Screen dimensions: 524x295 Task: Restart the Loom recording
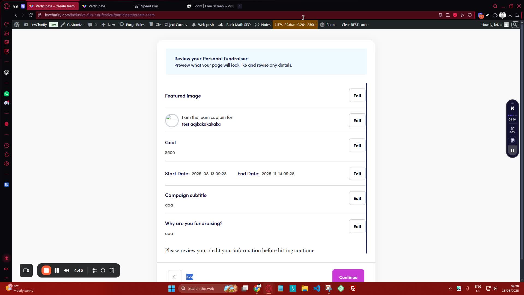click(x=103, y=270)
